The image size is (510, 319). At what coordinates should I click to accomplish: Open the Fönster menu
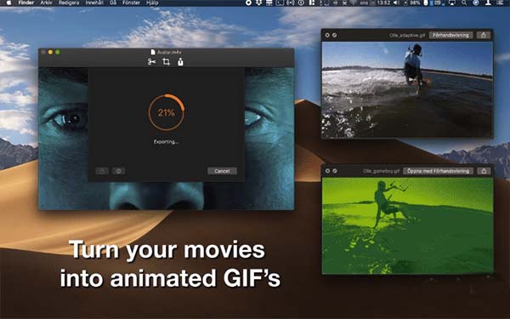coord(132,3)
